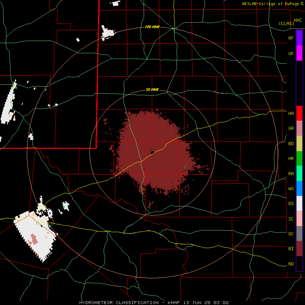
Task: Click the dry snow storm cell at southwest
Action: click(35, 235)
